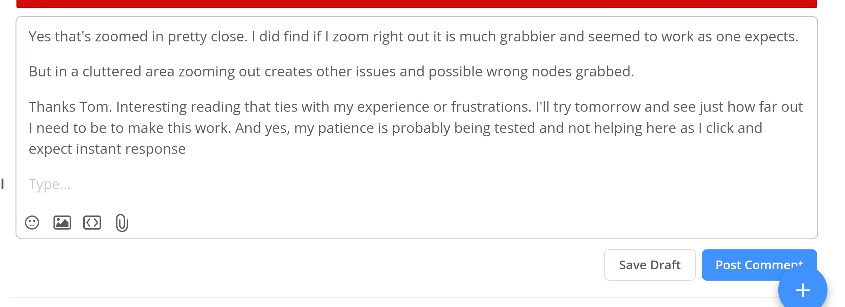Click the word "patience" in the comment text

346,128
